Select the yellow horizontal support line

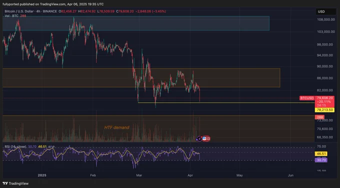click(226, 103)
